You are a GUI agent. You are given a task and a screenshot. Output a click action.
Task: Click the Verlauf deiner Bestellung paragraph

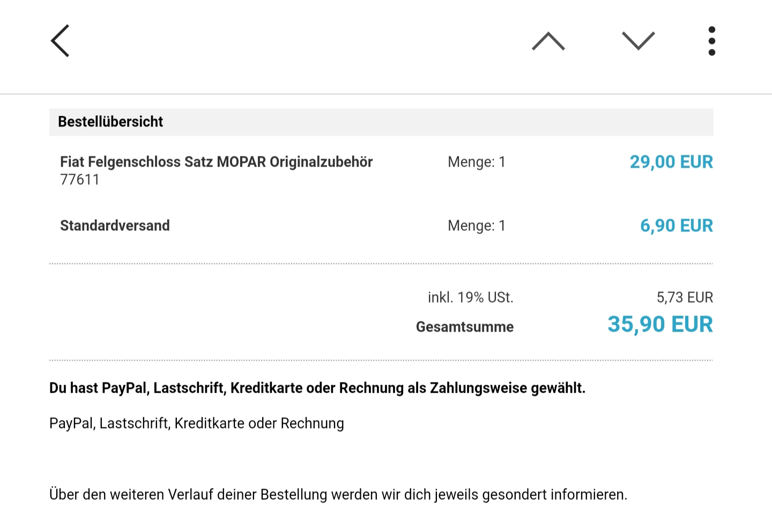[x=338, y=494]
